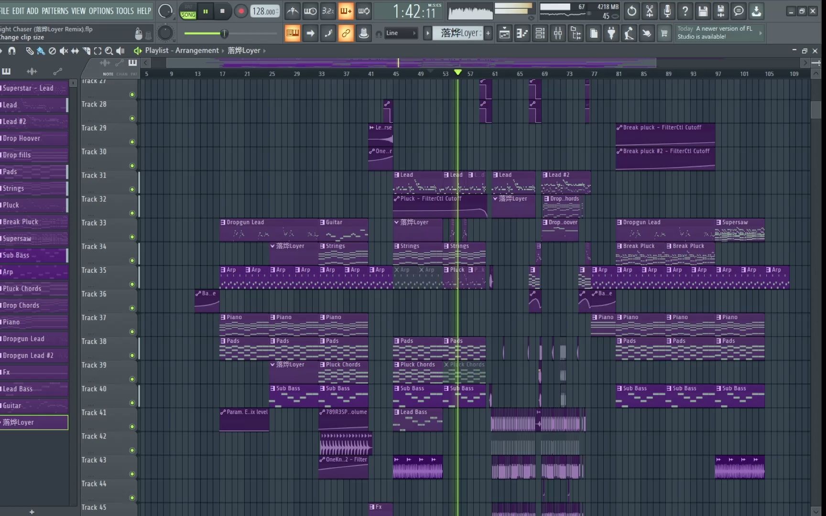This screenshot has width=826, height=516.
Task: Open the content library cart icon
Action: (664, 33)
